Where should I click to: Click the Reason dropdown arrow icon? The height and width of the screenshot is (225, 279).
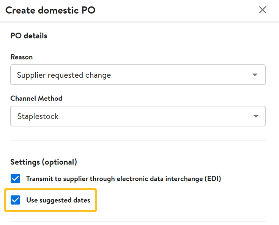click(255, 75)
